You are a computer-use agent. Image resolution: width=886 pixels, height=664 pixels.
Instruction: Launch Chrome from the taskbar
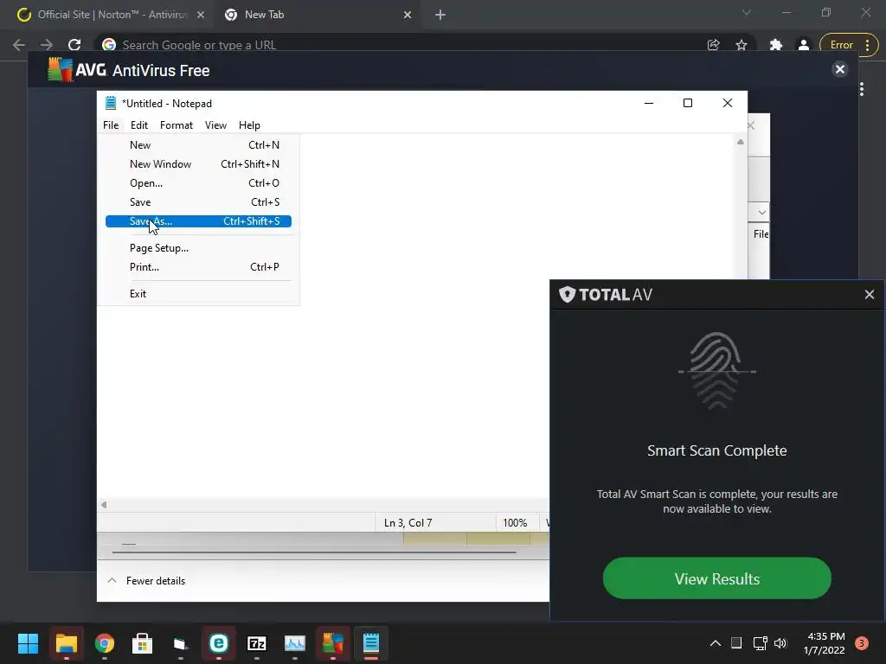click(x=105, y=643)
